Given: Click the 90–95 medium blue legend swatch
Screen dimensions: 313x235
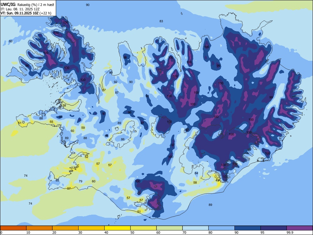Looking at the screenshot, I should [x=248, y=228].
